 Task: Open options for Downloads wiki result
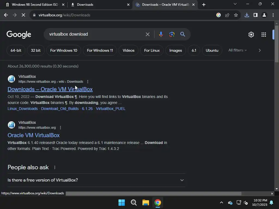click(87, 82)
